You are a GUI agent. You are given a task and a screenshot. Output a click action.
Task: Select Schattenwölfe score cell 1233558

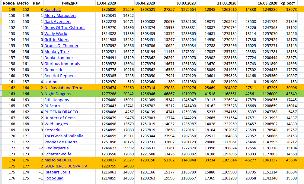coord(106,154)
